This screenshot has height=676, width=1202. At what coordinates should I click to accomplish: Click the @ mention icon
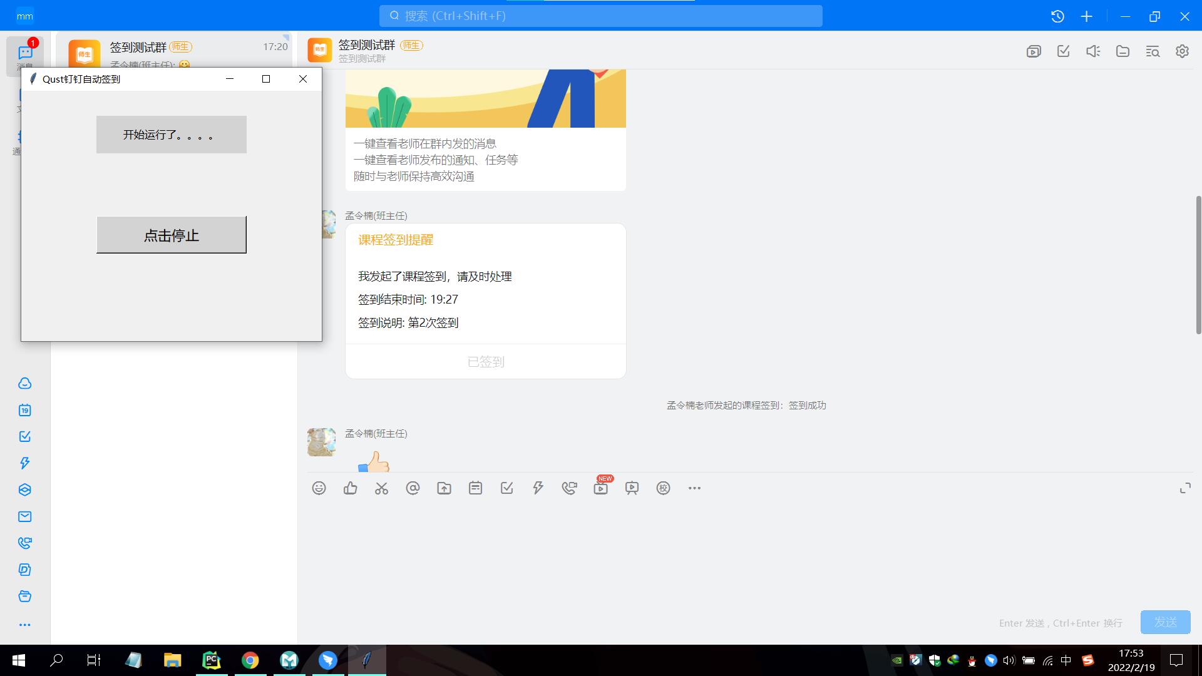tap(413, 488)
